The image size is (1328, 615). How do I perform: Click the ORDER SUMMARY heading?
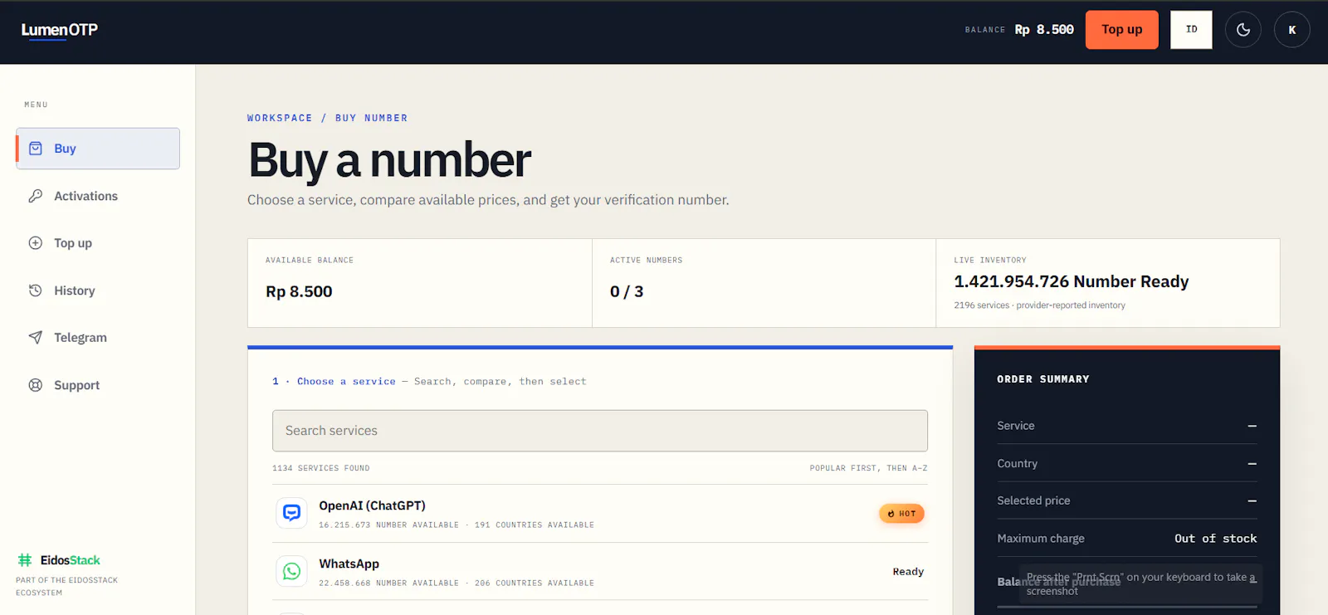tap(1043, 379)
